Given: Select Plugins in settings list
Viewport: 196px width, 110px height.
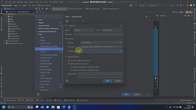Looking at the screenshot, I should [41, 23].
